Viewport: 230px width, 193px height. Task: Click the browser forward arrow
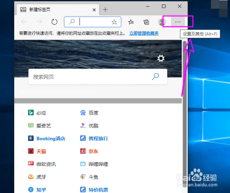[x=39, y=22]
